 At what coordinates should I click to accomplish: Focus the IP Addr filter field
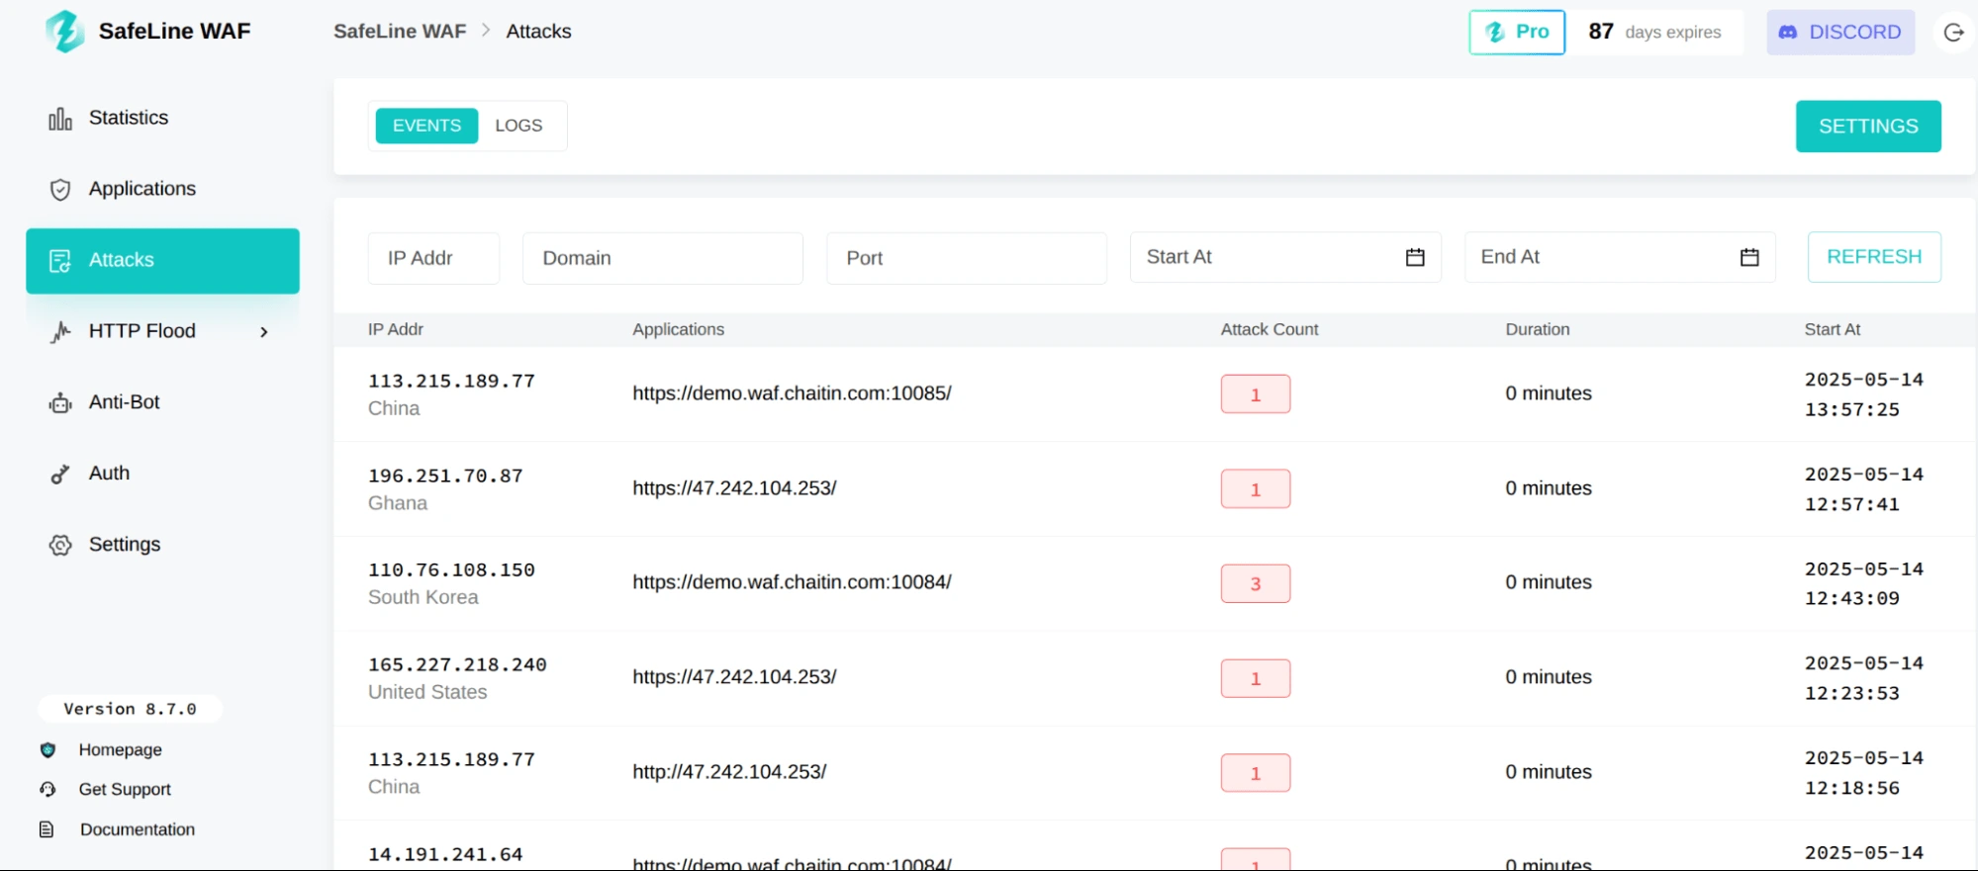pyautogui.click(x=433, y=258)
